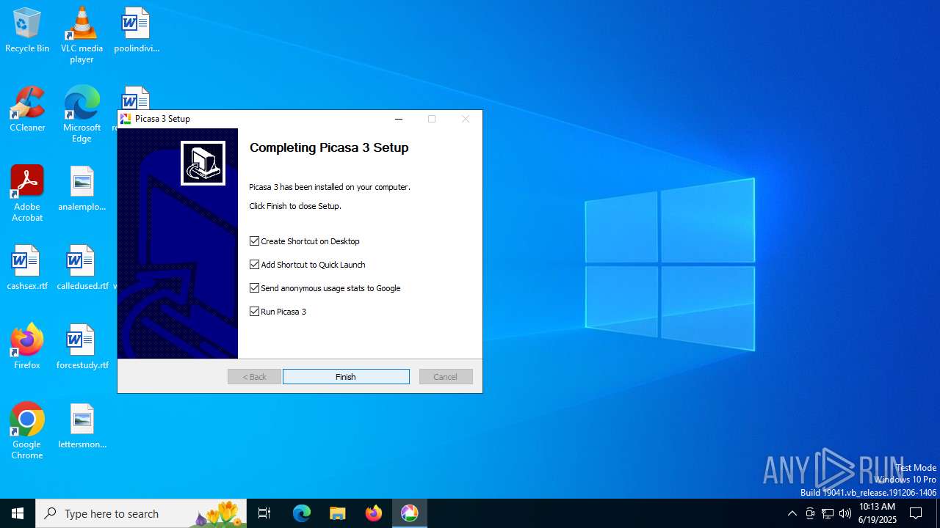Viewport: 940px width, 528px height.
Task: Click the 'Picasa 3 has been installed' text
Action: (330, 187)
